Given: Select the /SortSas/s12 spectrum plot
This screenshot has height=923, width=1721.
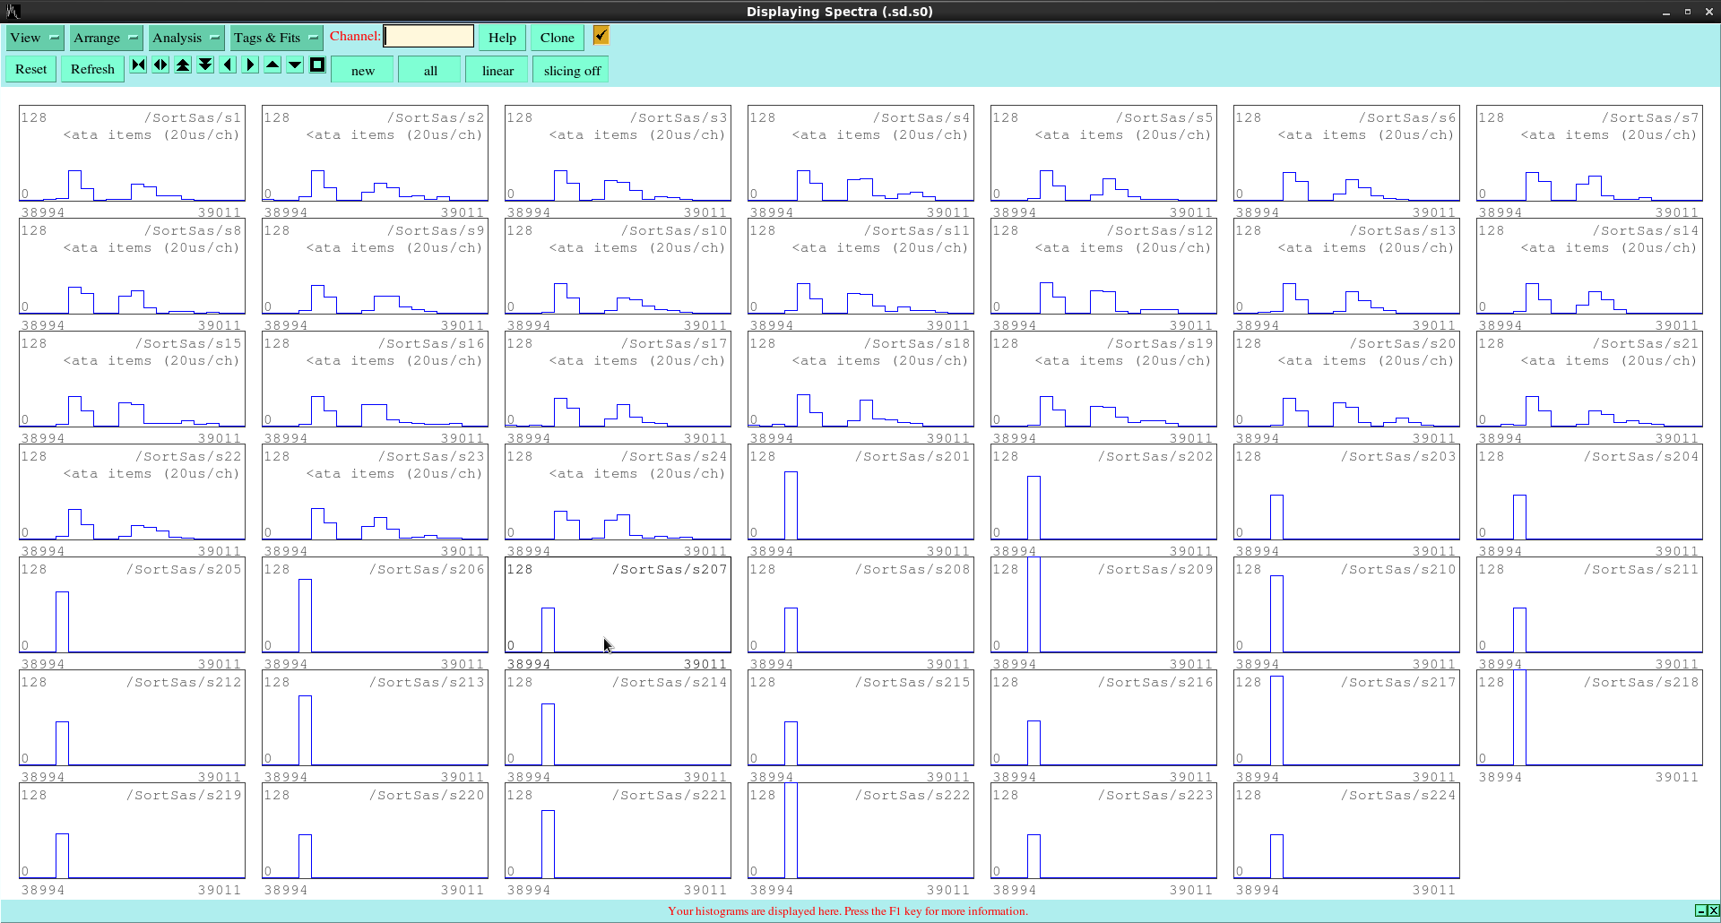Looking at the screenshot, I should coord(1103,266).
